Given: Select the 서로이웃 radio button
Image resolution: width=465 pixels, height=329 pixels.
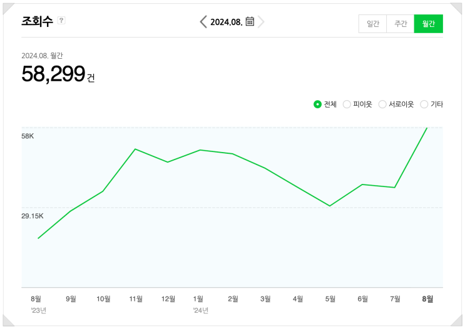Looking at the screenshot, I should click(x=382, y=104).
